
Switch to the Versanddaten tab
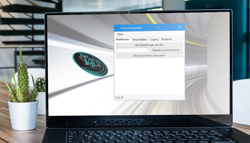(140, 39)
